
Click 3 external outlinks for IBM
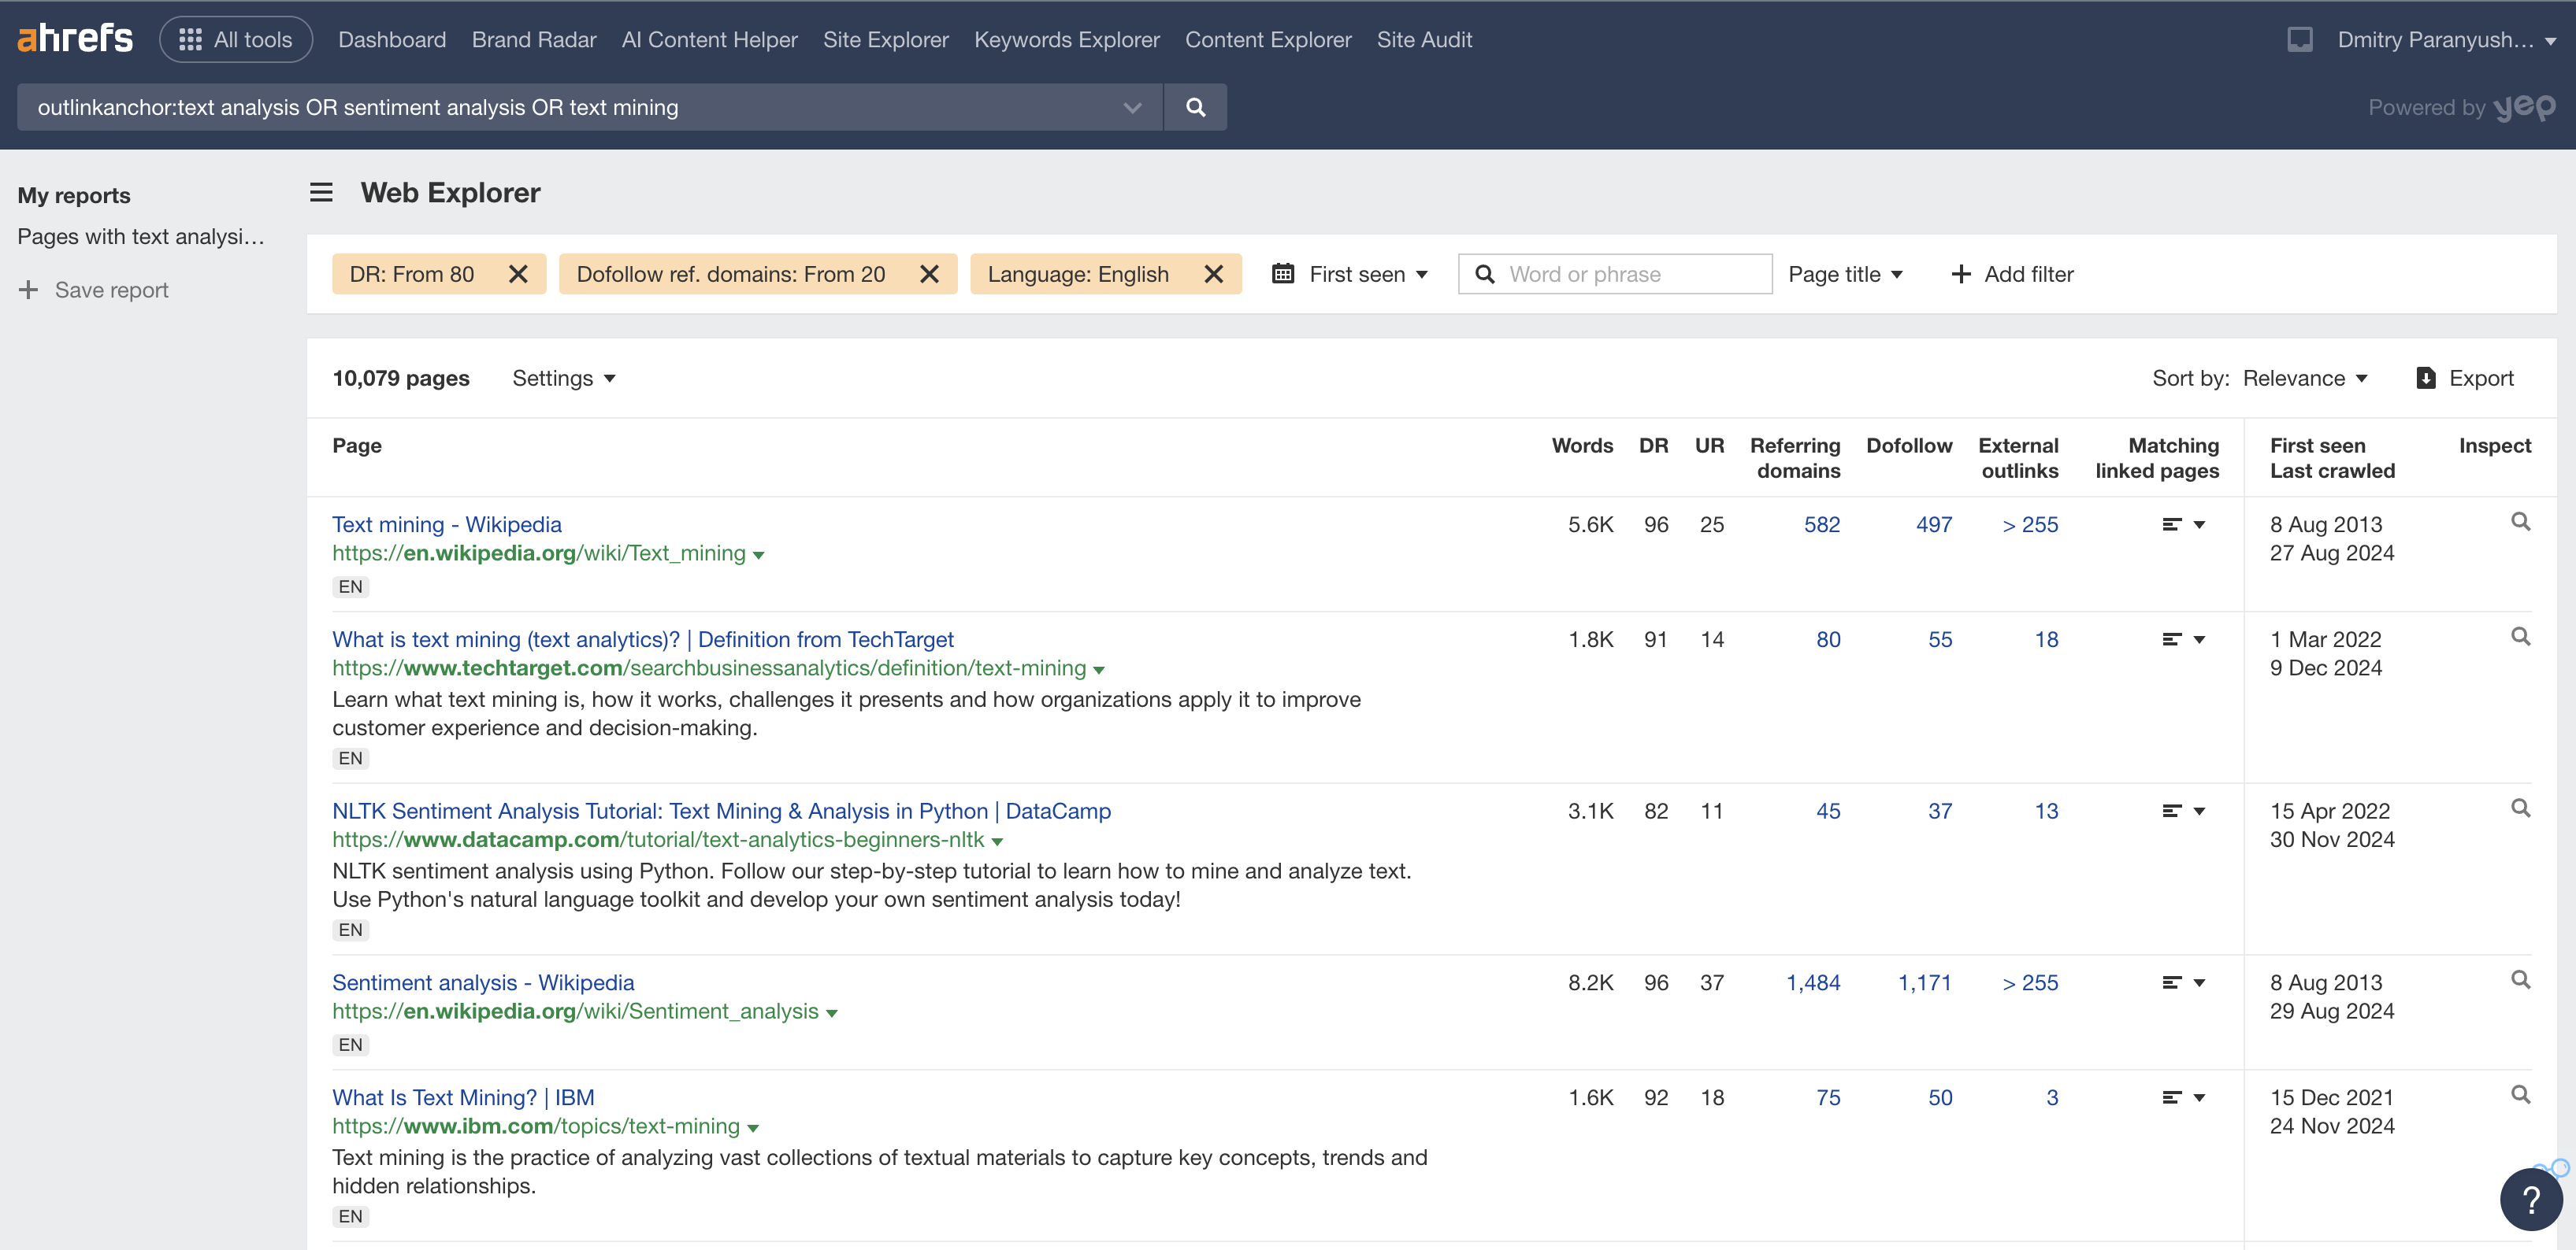click(2052, 1097)
